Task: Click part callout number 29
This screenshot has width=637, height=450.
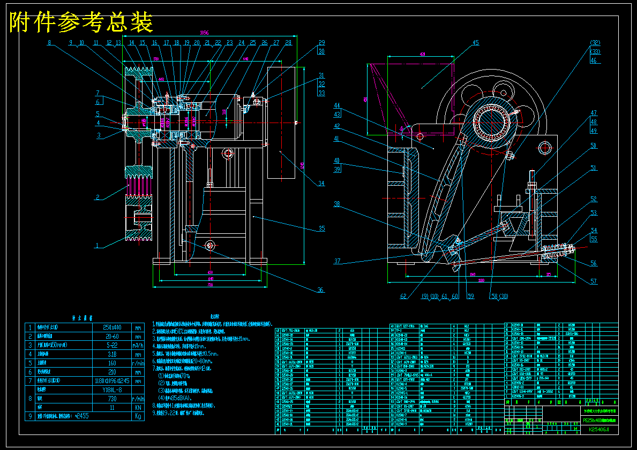Action: [x=322, y=43]
